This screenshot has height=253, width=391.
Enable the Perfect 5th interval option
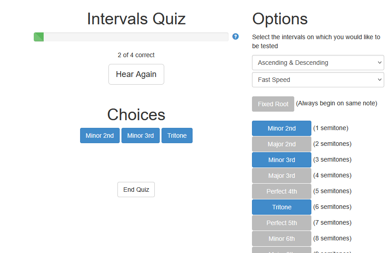281,223
